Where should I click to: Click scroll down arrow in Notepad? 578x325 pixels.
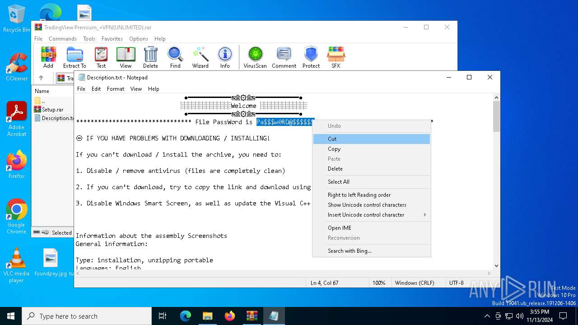(497, 266)
